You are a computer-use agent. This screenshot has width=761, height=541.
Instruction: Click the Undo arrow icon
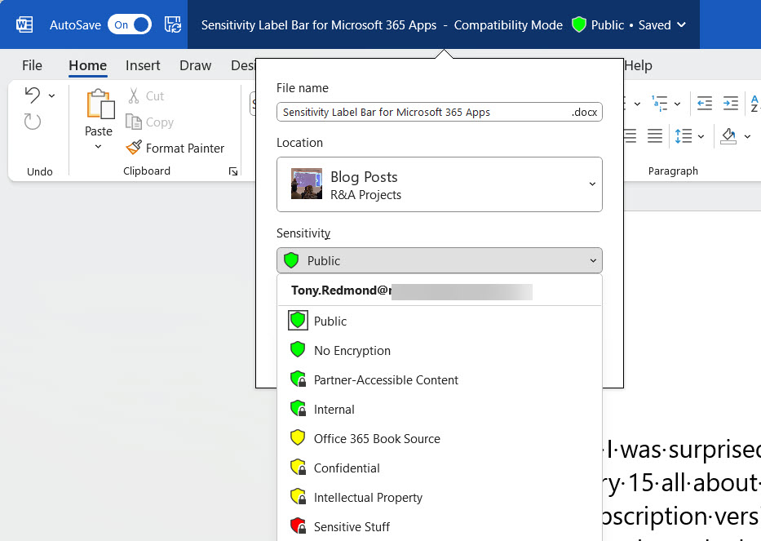pos(33,95)
